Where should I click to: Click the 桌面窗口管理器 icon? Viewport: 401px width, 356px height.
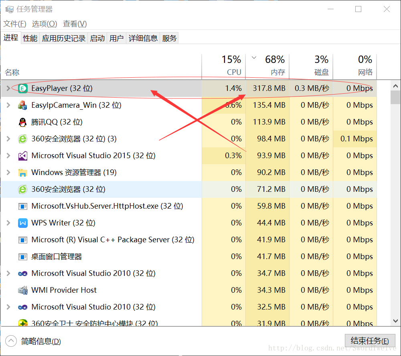23,257
